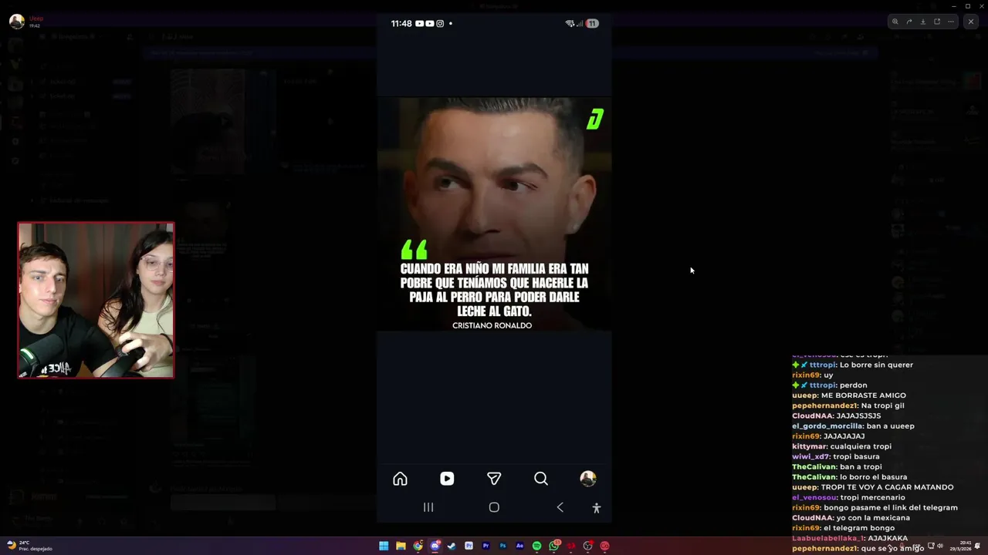Tap the Instagram direct messages icon
Viewport: 988px width, 555px height.
click(494, 479)
